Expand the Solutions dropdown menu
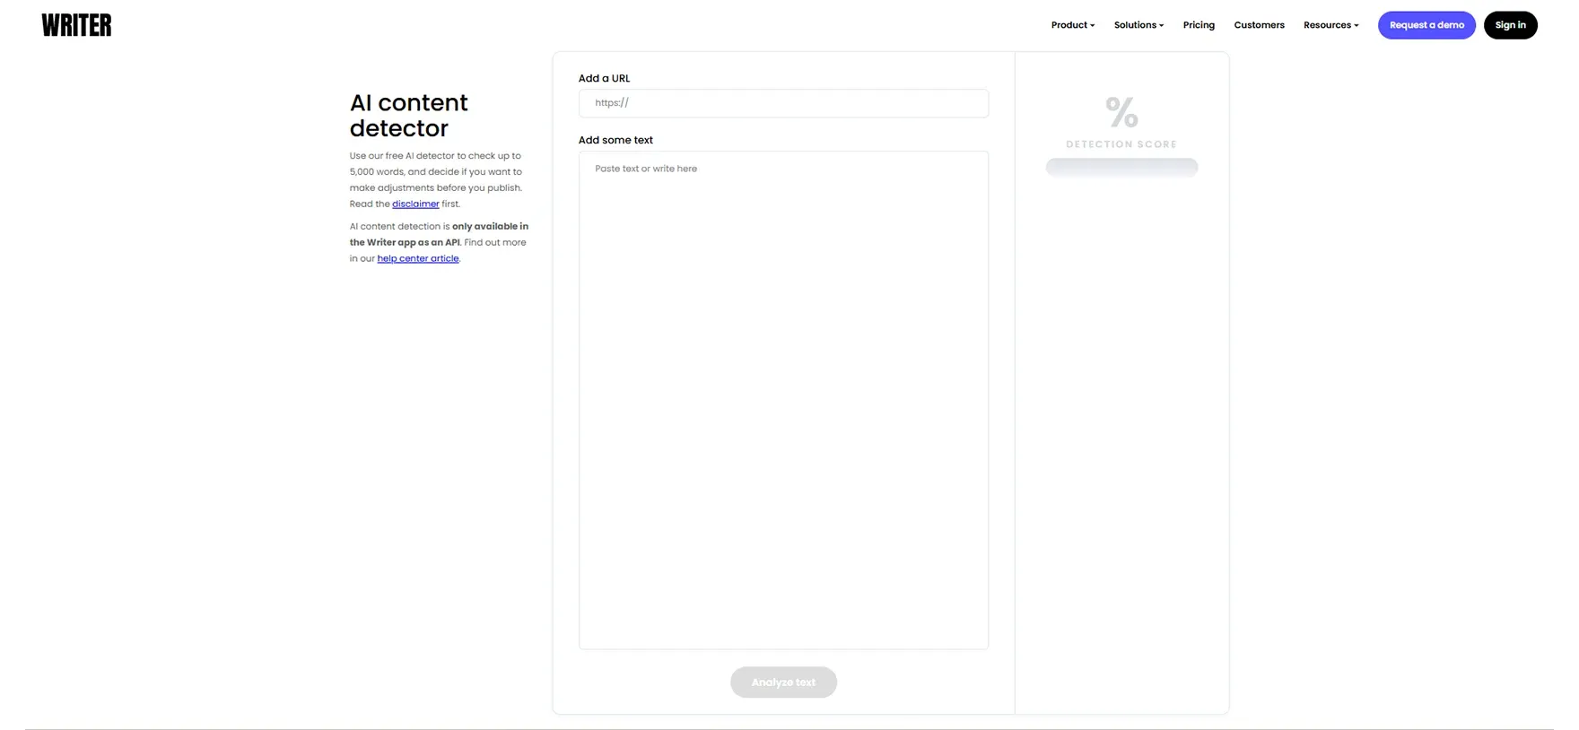The image size is (1579, 730). pyautogui.click(x=1138, y=25)
